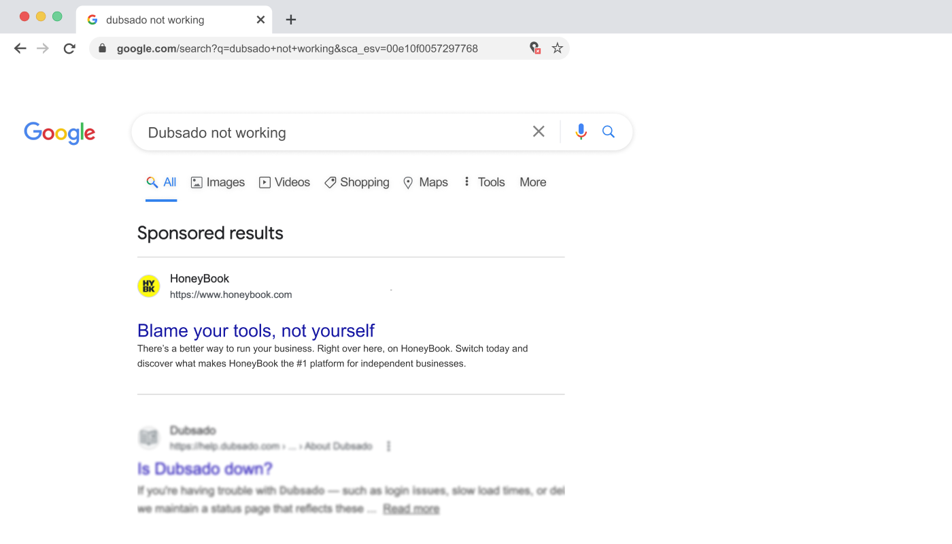Click the help.dubsado.com breadcrumb URL
The image size is (952, 544).
[x=271, y=446]
